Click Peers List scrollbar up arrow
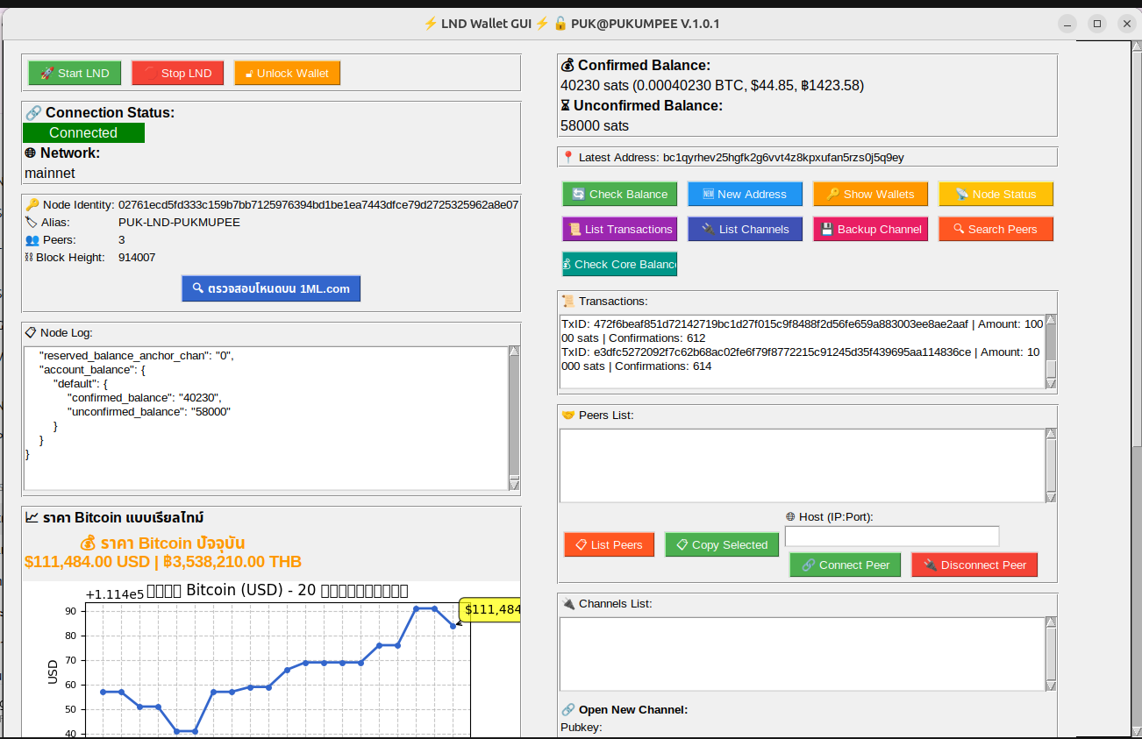 pyautogui.click(x=1051, y=433)
